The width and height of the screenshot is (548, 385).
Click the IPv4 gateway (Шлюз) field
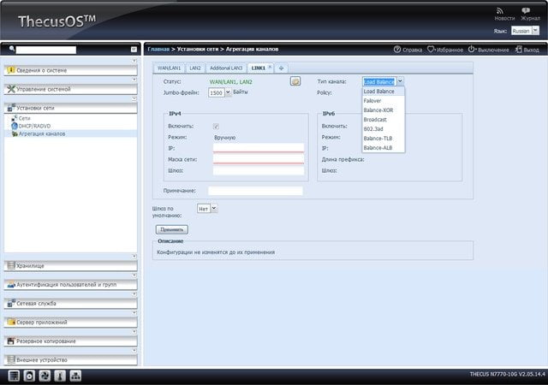259,170
